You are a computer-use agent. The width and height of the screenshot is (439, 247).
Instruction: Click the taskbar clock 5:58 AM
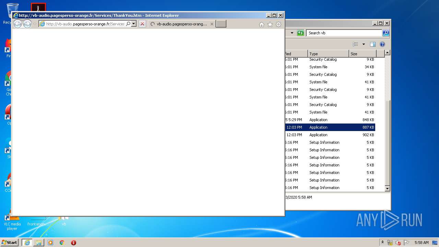pyautogui.click(x=422, y=243)
